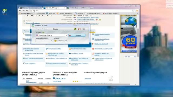Switch to the HideME.ru — VPN tab

point(78,8)
